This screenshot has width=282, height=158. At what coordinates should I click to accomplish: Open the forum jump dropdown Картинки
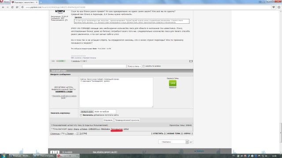(173, 142)
